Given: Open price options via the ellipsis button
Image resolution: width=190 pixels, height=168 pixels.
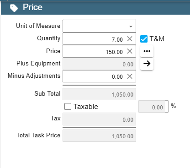Looking at the screenshot, I should (147, 51).
